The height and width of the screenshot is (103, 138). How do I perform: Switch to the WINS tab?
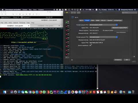point(97,20)
